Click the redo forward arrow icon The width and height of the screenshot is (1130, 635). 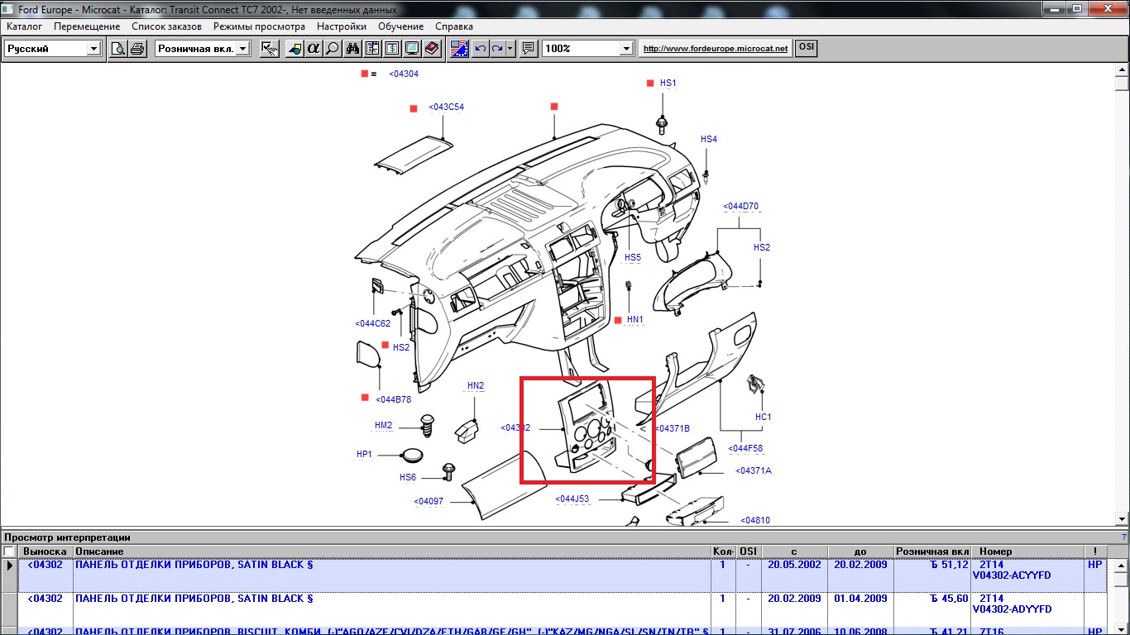[497, 49]
